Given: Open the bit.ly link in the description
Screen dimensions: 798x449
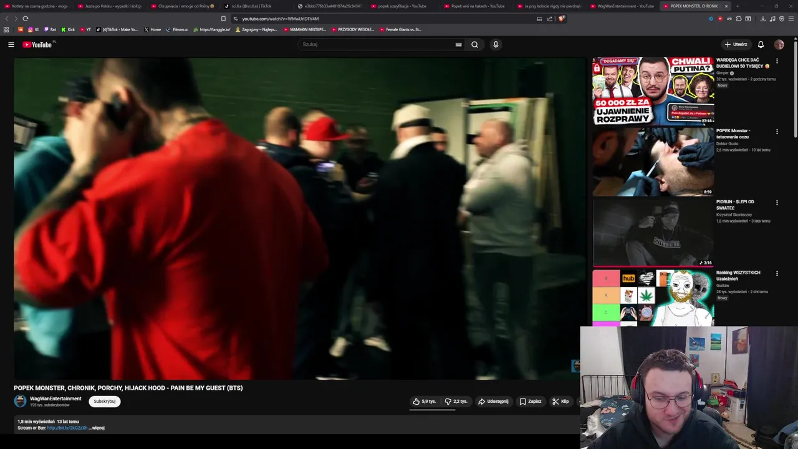Looking at the screenshot, I should [x=67, y=428].
